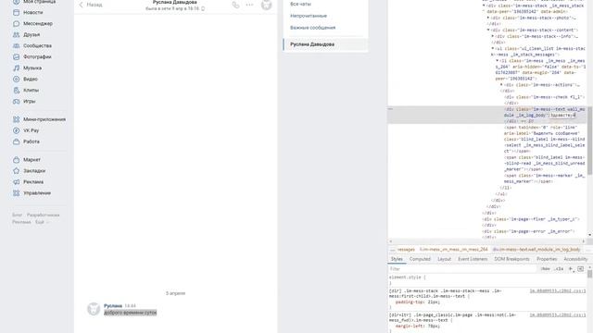Click the im-page--error div line
The height and width of the screenshot is (333, 593).
pyautogui.click(x=529, y=231)
